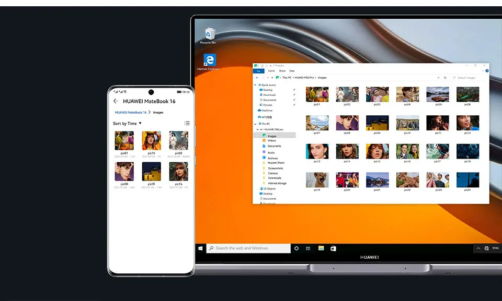Collapse the This PC tree node
The width and height of the screenshot is (502, 301).
(x=255, y=124)
